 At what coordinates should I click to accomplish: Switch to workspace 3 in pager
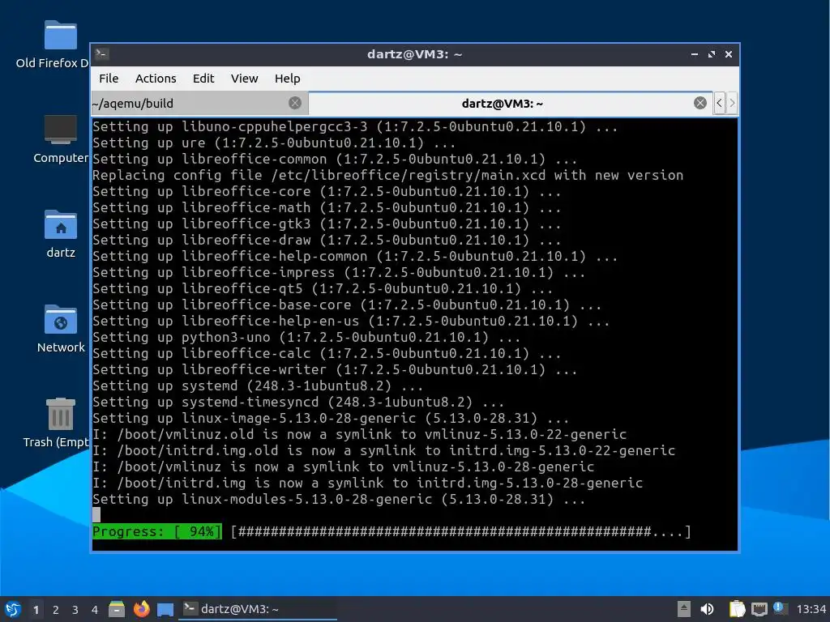pos(75,610)
